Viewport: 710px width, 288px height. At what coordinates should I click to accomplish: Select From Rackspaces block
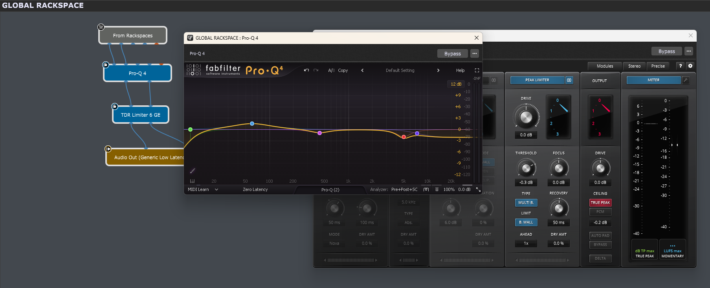pos(133,35)
